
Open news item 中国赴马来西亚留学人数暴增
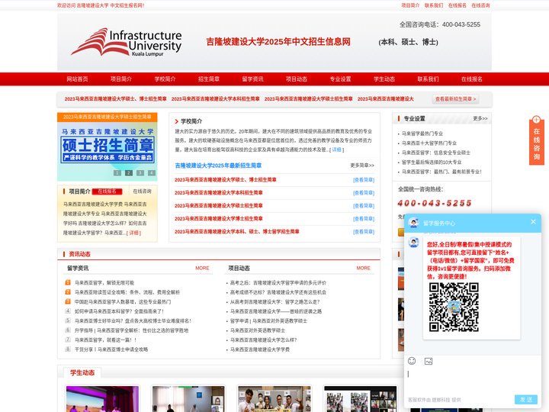coord(123,301)
